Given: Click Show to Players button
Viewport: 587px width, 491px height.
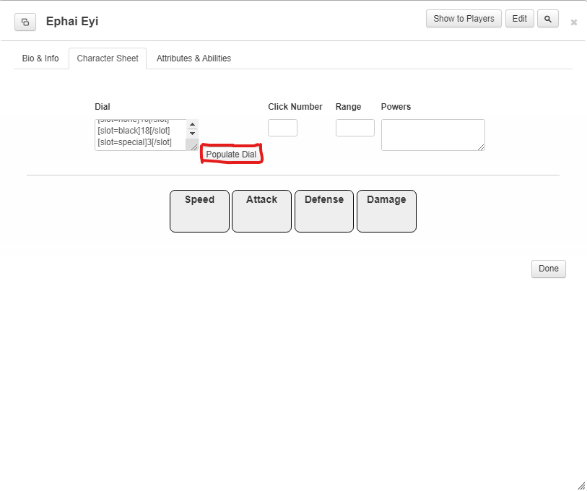Looking at the screenshot, I should tap(464, 19).
